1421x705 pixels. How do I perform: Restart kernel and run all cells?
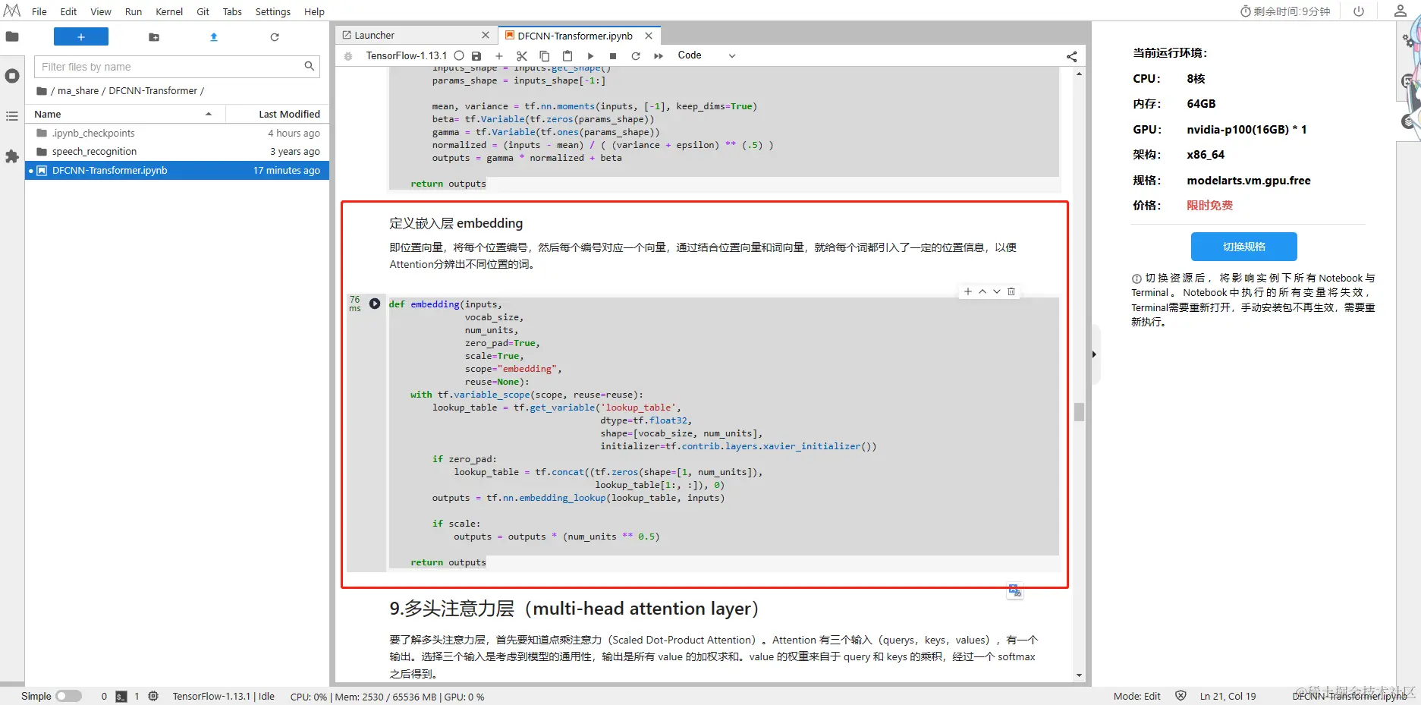(659, 56)
